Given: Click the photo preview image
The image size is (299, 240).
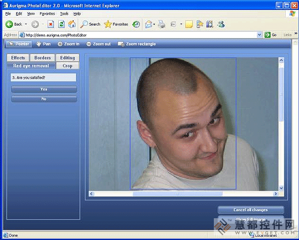Looking at the screenshot, I should 184,124.
